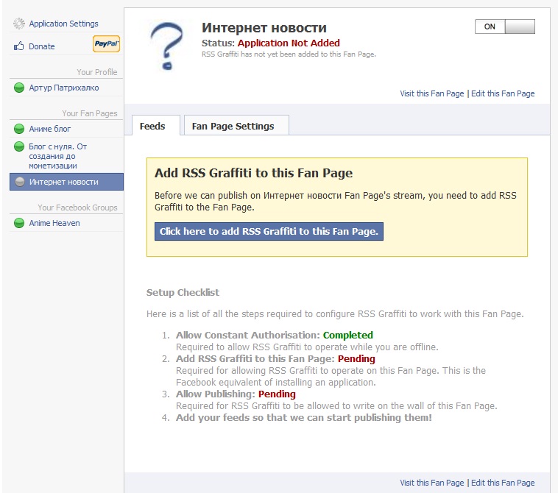Open top Edit this Fan Page link
Viewport: 558px width, 493px height.
[x=503, y=93]
